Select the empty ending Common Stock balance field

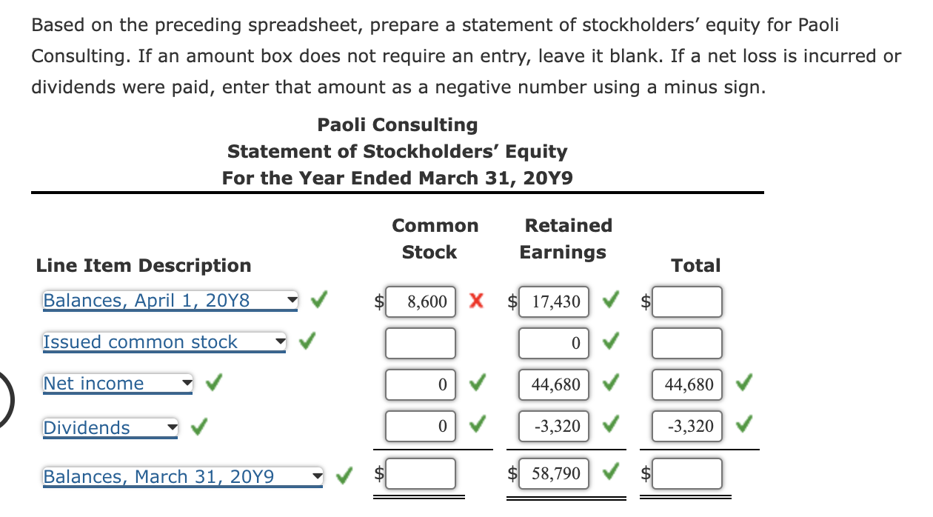tap(421, 473)
